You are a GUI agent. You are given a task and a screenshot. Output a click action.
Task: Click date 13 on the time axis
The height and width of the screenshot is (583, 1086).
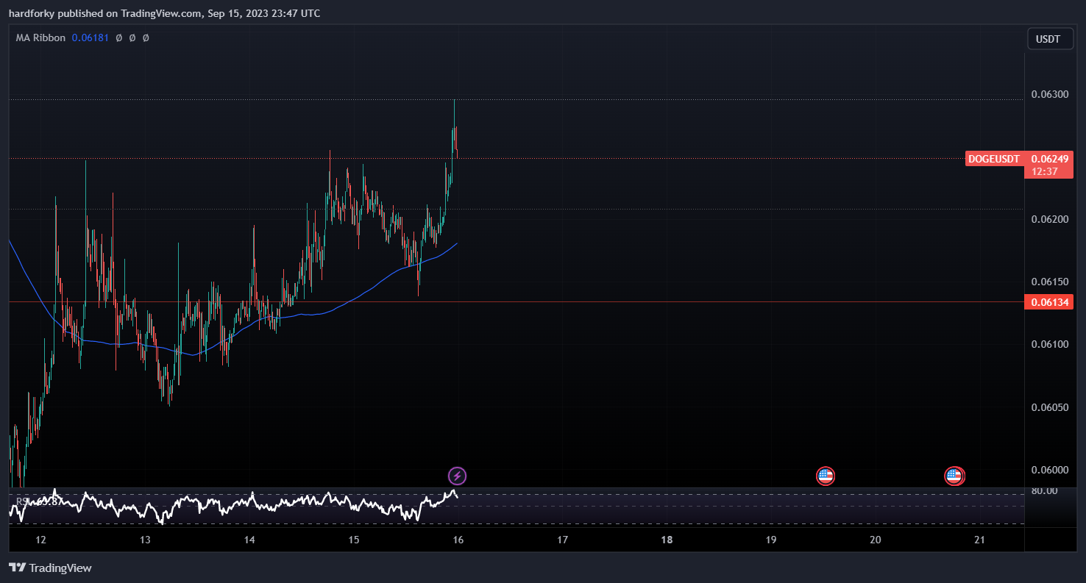pos(145,540)
